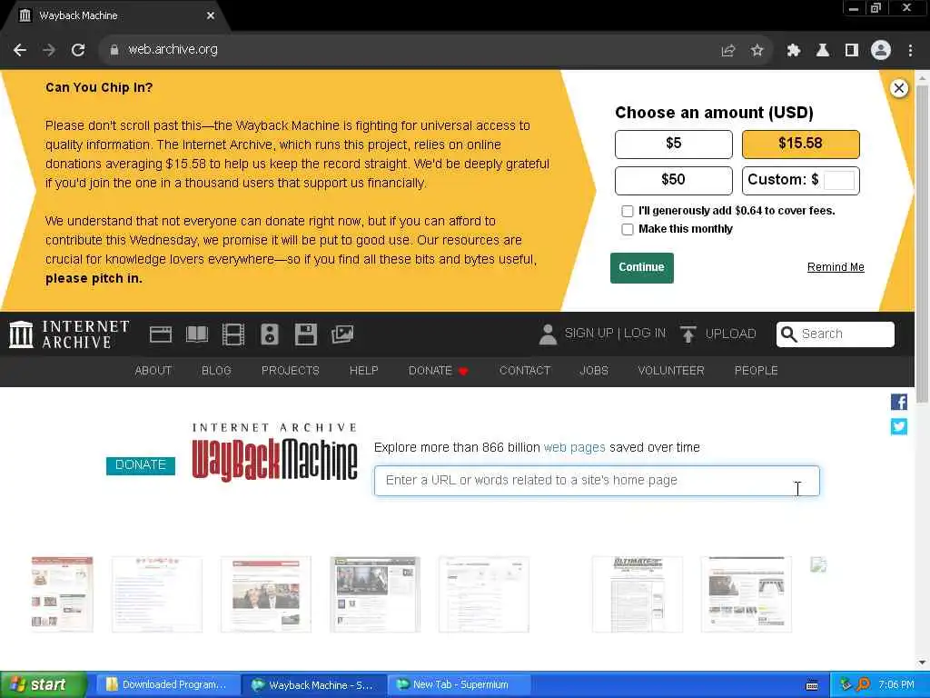This screenshot has width=930, height=698.
Task: Click the LOG IN link
Action: click(645, 334)
